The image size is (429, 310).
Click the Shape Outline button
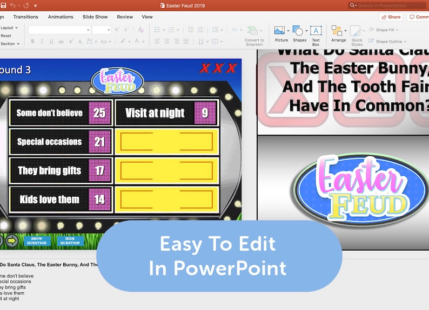click(387, 42)
